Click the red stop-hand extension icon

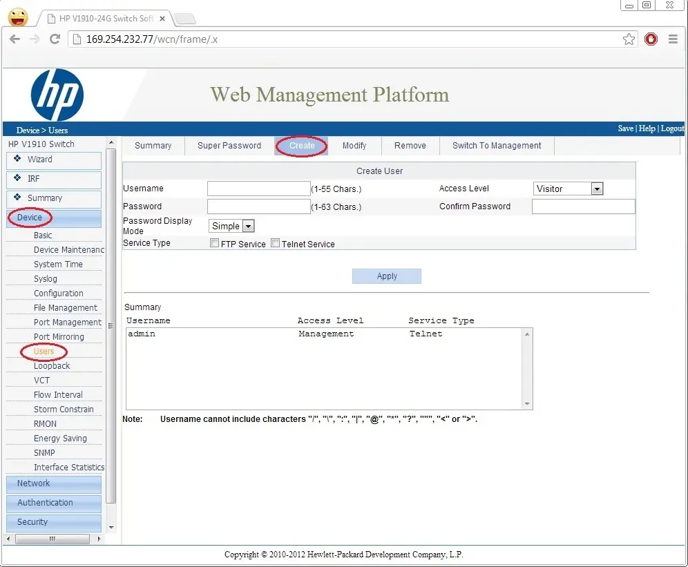coord(651,39)
